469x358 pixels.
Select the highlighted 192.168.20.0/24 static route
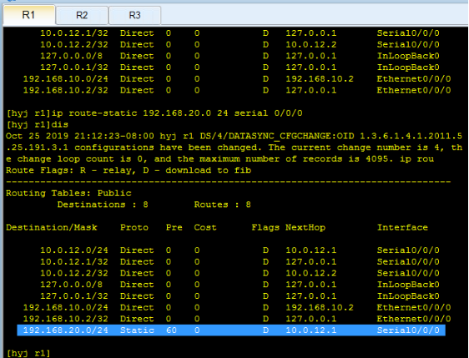click(231, 330)
